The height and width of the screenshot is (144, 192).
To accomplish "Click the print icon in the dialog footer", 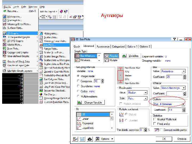I will pos(90,139).
